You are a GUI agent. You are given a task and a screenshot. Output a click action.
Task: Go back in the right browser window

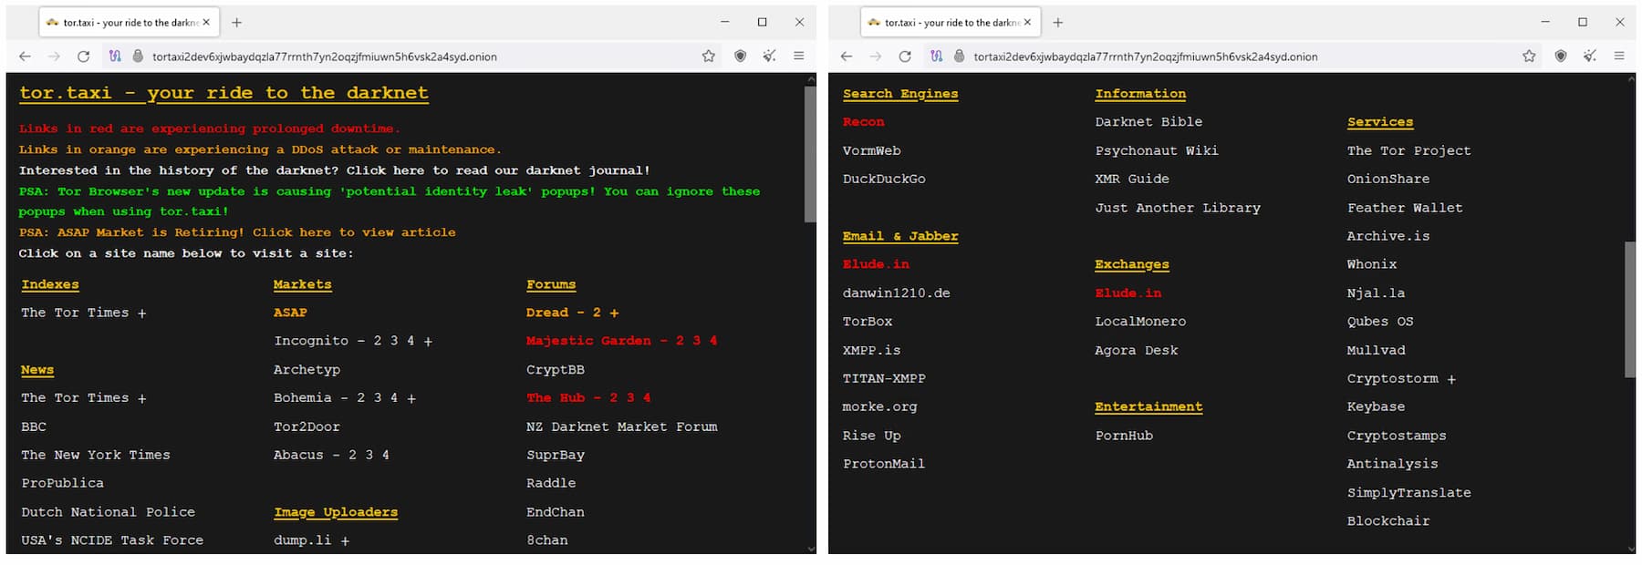(x=847, y=56)
